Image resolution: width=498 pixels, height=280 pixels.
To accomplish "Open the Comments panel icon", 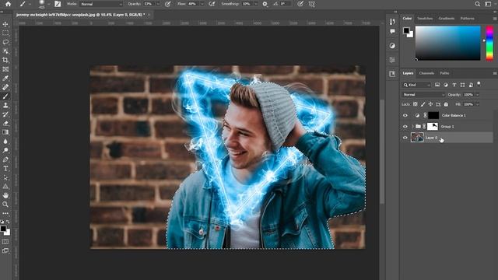I will (x=392, y=31).
